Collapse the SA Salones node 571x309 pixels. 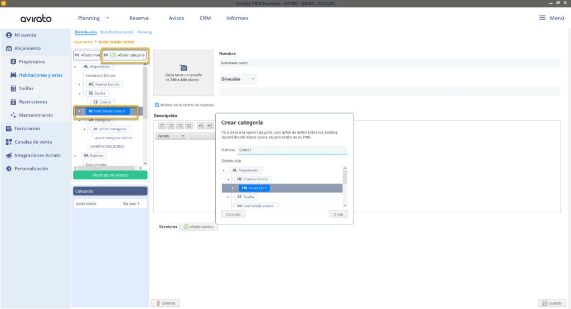click(x=75, y=156)
